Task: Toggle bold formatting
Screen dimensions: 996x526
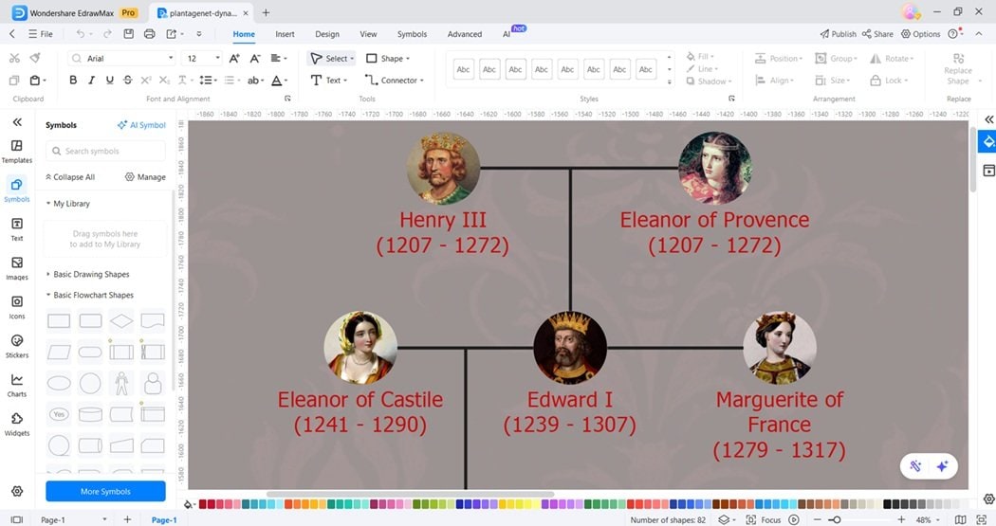Action: (x=73, y=80)
